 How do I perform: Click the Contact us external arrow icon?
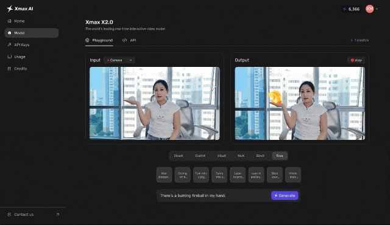pos(58,214)
